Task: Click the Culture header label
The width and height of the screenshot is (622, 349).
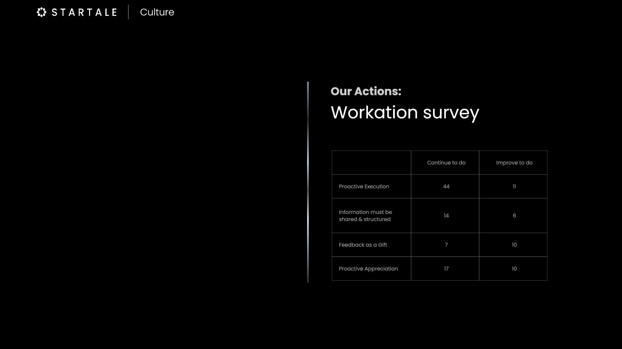Action: (x=157, y=12)
